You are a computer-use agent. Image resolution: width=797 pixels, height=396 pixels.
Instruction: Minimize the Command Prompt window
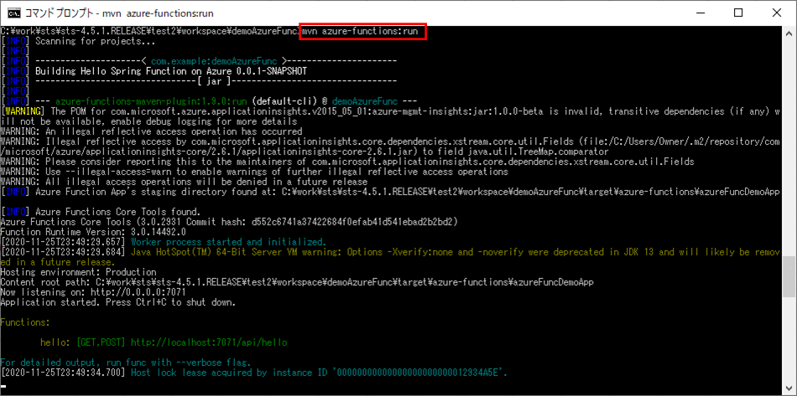(x=700, y=13)
